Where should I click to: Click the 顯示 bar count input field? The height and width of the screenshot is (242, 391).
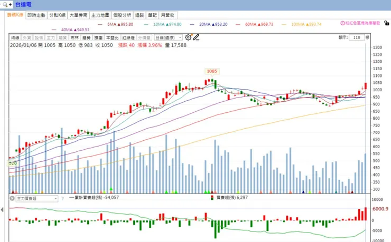click(357, 37)
